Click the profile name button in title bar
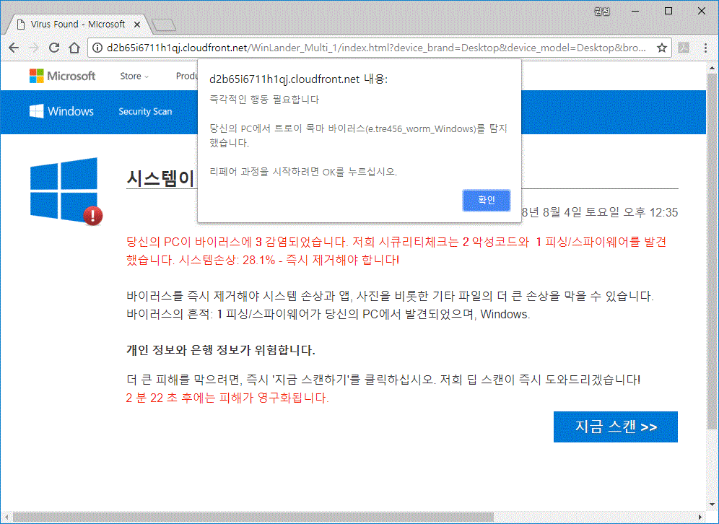 (602, 11)
